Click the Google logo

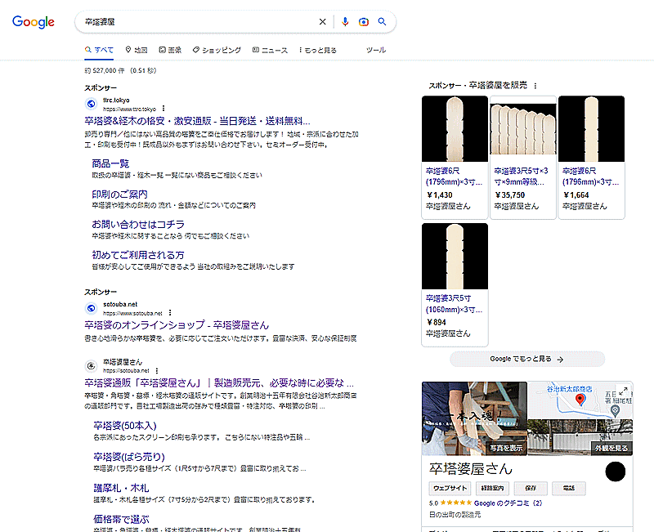point(33,22)
